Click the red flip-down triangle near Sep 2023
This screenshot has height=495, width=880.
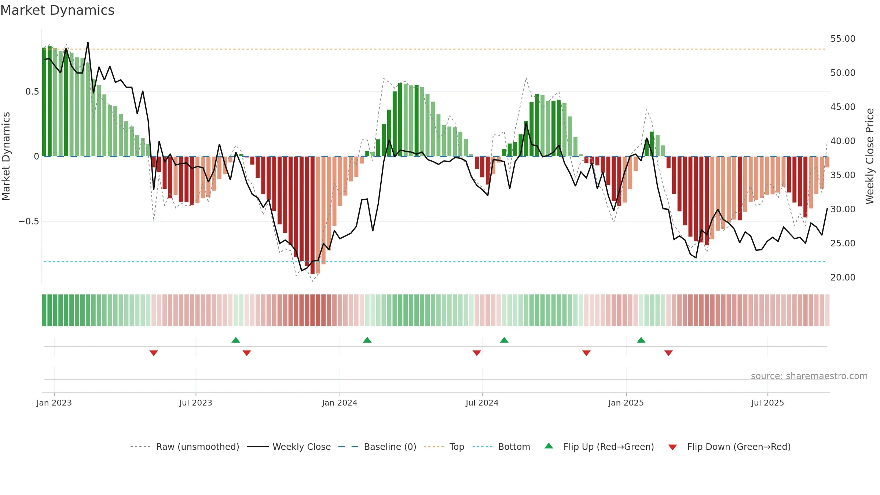coord(247,353)
